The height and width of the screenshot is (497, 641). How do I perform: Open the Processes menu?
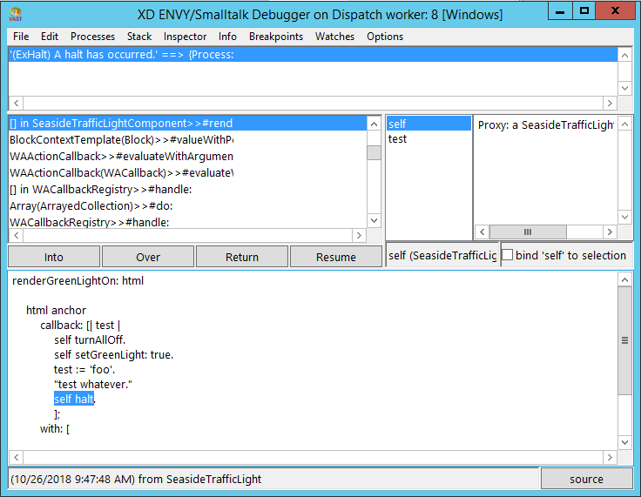point(92,37)
